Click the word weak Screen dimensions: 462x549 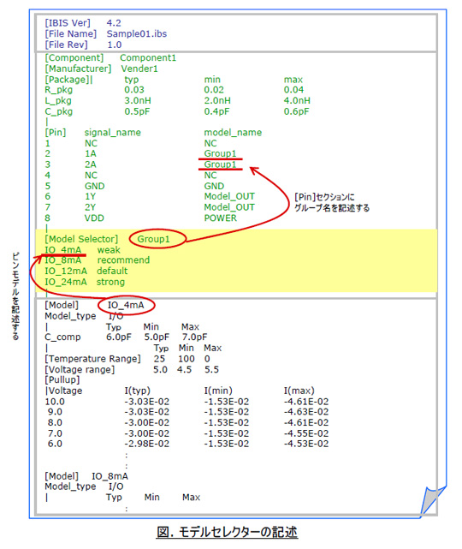click(x=109, y=250)
